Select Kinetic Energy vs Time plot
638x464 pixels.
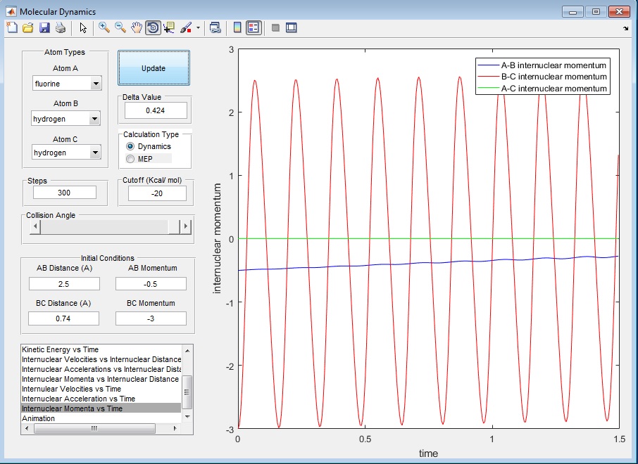[x=61, y=349]
